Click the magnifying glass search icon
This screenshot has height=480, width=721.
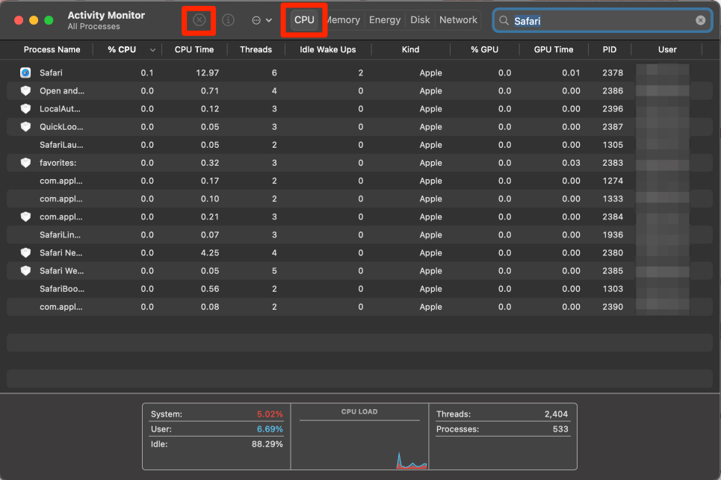(505, 21)
